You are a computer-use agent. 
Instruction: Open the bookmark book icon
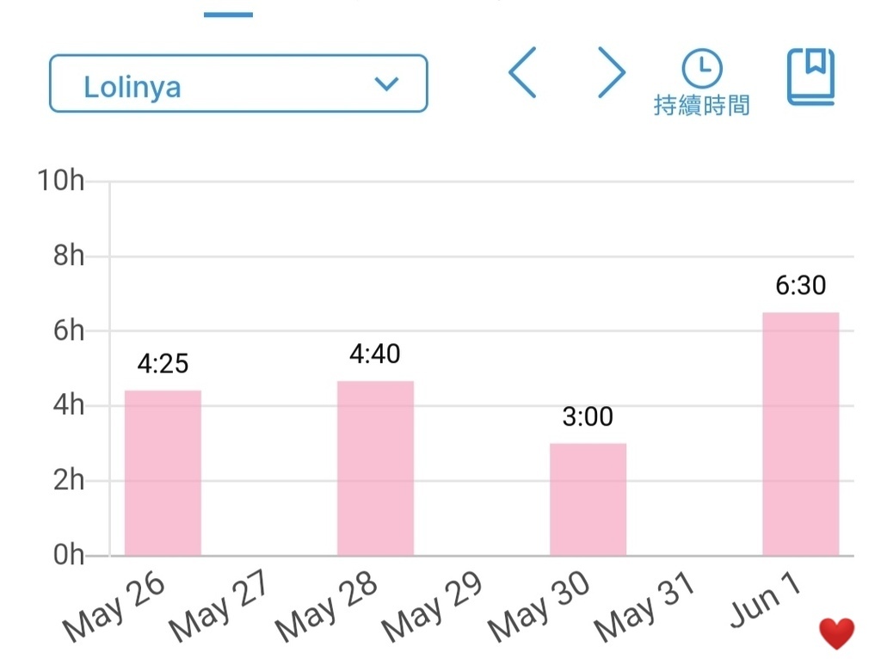[810, 77]
